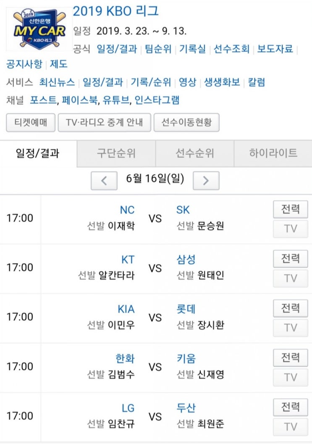
Task: Open TV info for the LG vs 두산 game
Action: (290, 426)
